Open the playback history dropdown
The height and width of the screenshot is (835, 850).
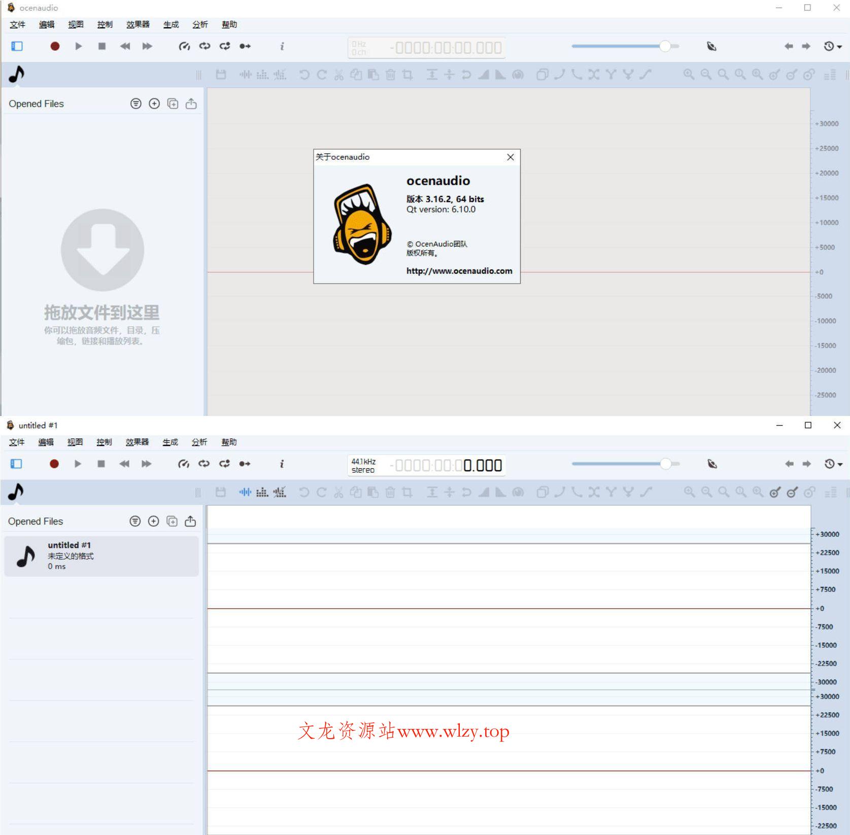831,46
